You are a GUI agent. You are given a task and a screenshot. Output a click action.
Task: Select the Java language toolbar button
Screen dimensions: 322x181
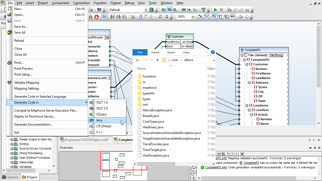(184, 10)
